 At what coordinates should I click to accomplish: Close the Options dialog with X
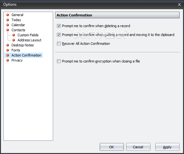[x=179, y=4]
